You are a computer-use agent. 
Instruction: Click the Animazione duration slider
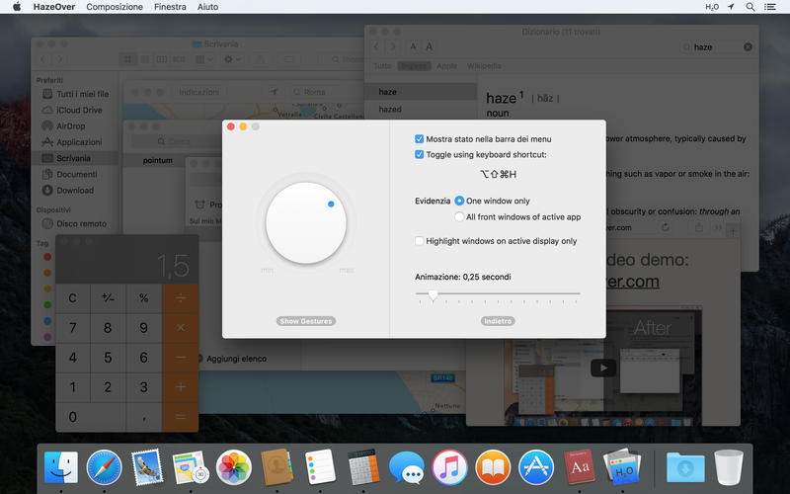coord(498,293)
